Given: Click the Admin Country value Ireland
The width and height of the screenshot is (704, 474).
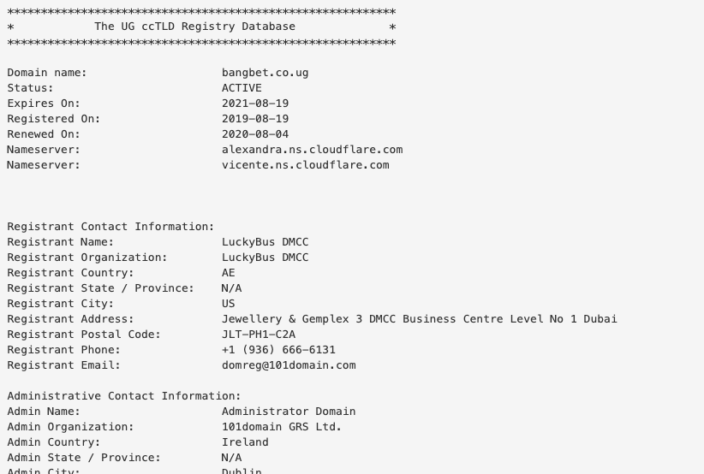Looking at the screenshot, I should tap(245, 442).
